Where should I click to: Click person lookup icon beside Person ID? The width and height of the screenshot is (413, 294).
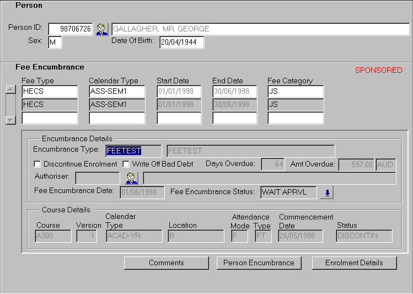101,29
